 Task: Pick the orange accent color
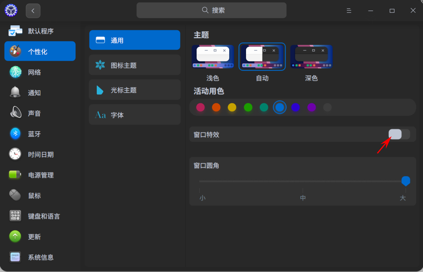[216, 108]
